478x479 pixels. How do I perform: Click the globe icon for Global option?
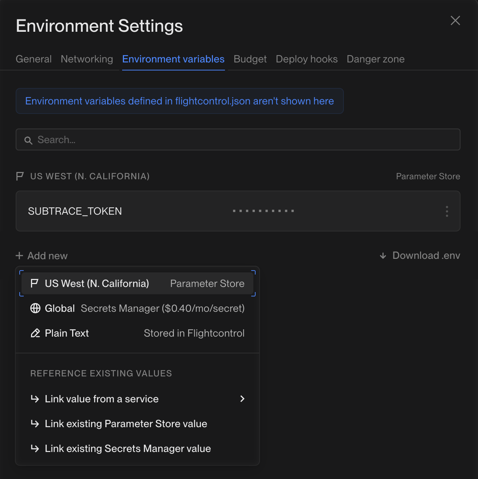[35, 309]
